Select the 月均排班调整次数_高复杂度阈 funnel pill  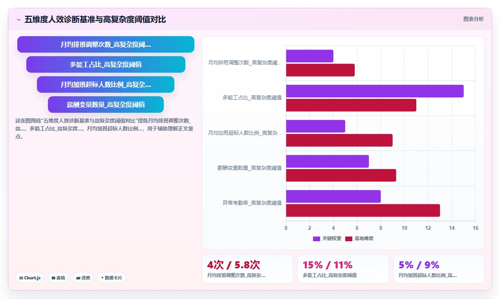[x=106, y=44]
